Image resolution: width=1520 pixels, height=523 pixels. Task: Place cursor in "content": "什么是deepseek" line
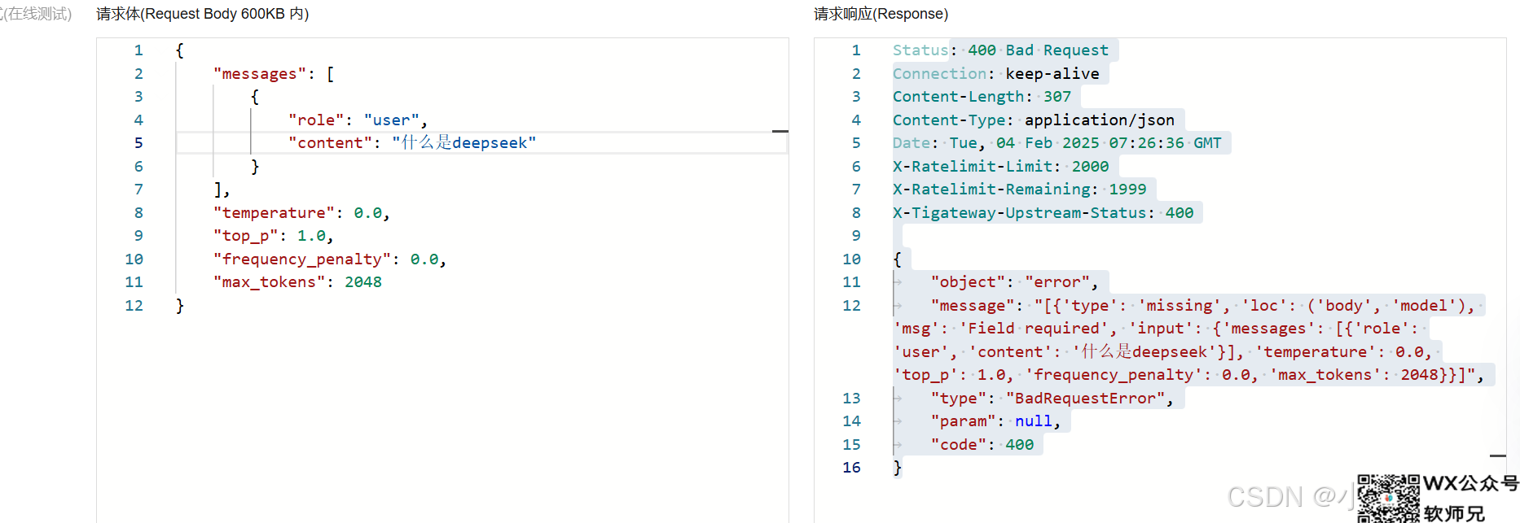tap(412, 143)
